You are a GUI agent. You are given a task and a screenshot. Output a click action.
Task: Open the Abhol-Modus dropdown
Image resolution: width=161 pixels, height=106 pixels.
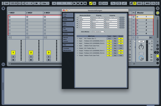pos(98,32)
